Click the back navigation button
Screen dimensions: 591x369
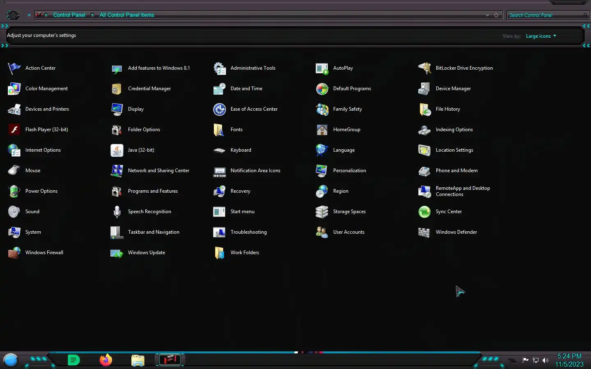pos(13,15)
